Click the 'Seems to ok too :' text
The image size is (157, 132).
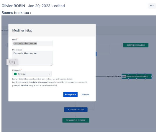click(16, 13)
